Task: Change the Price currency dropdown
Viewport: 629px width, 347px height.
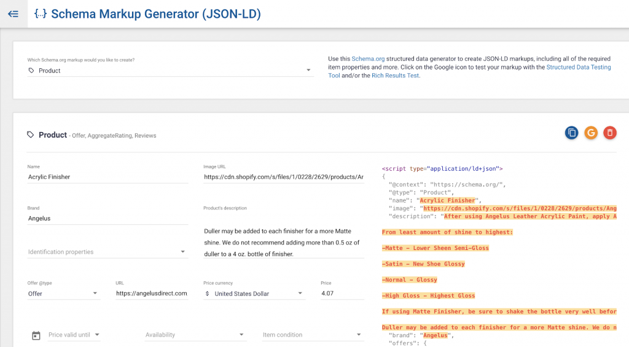Action: 254,294
